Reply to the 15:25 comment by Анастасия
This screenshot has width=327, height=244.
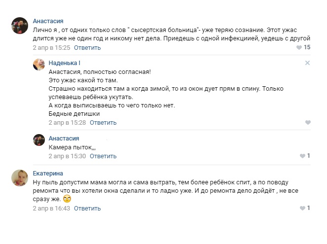pyautogui.click(x=87, y=48)
